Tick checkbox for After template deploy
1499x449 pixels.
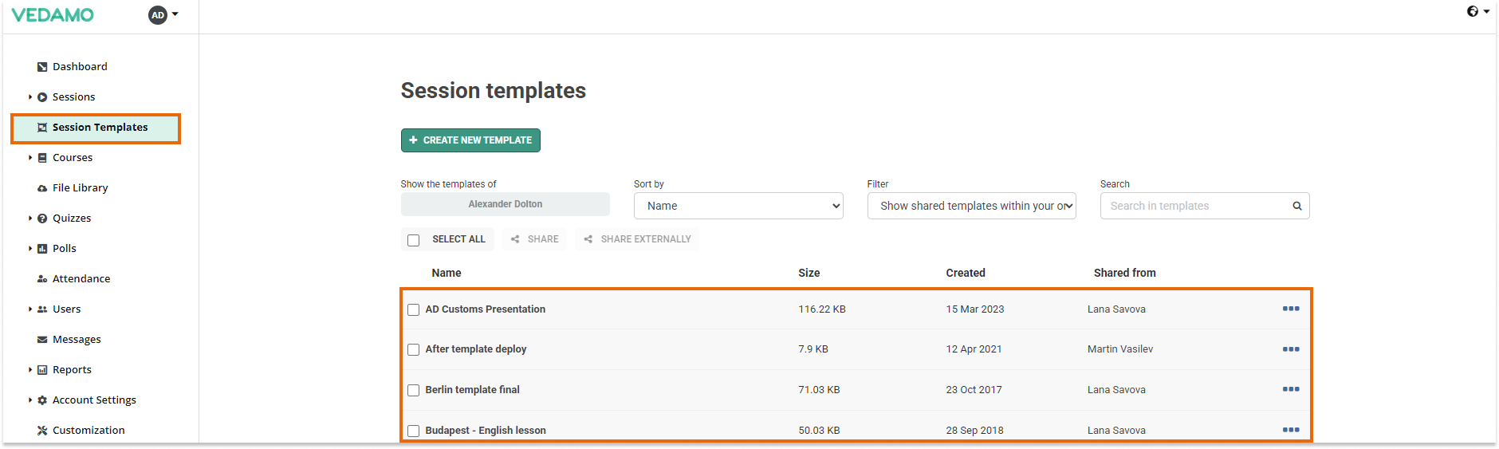(413, 349)
